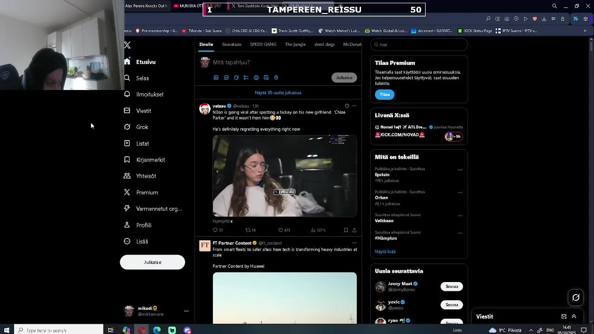The width and height of the screenshot is (594, 334).
Task: Open Viestit messages in sidebar
Action: coord(138,111)
